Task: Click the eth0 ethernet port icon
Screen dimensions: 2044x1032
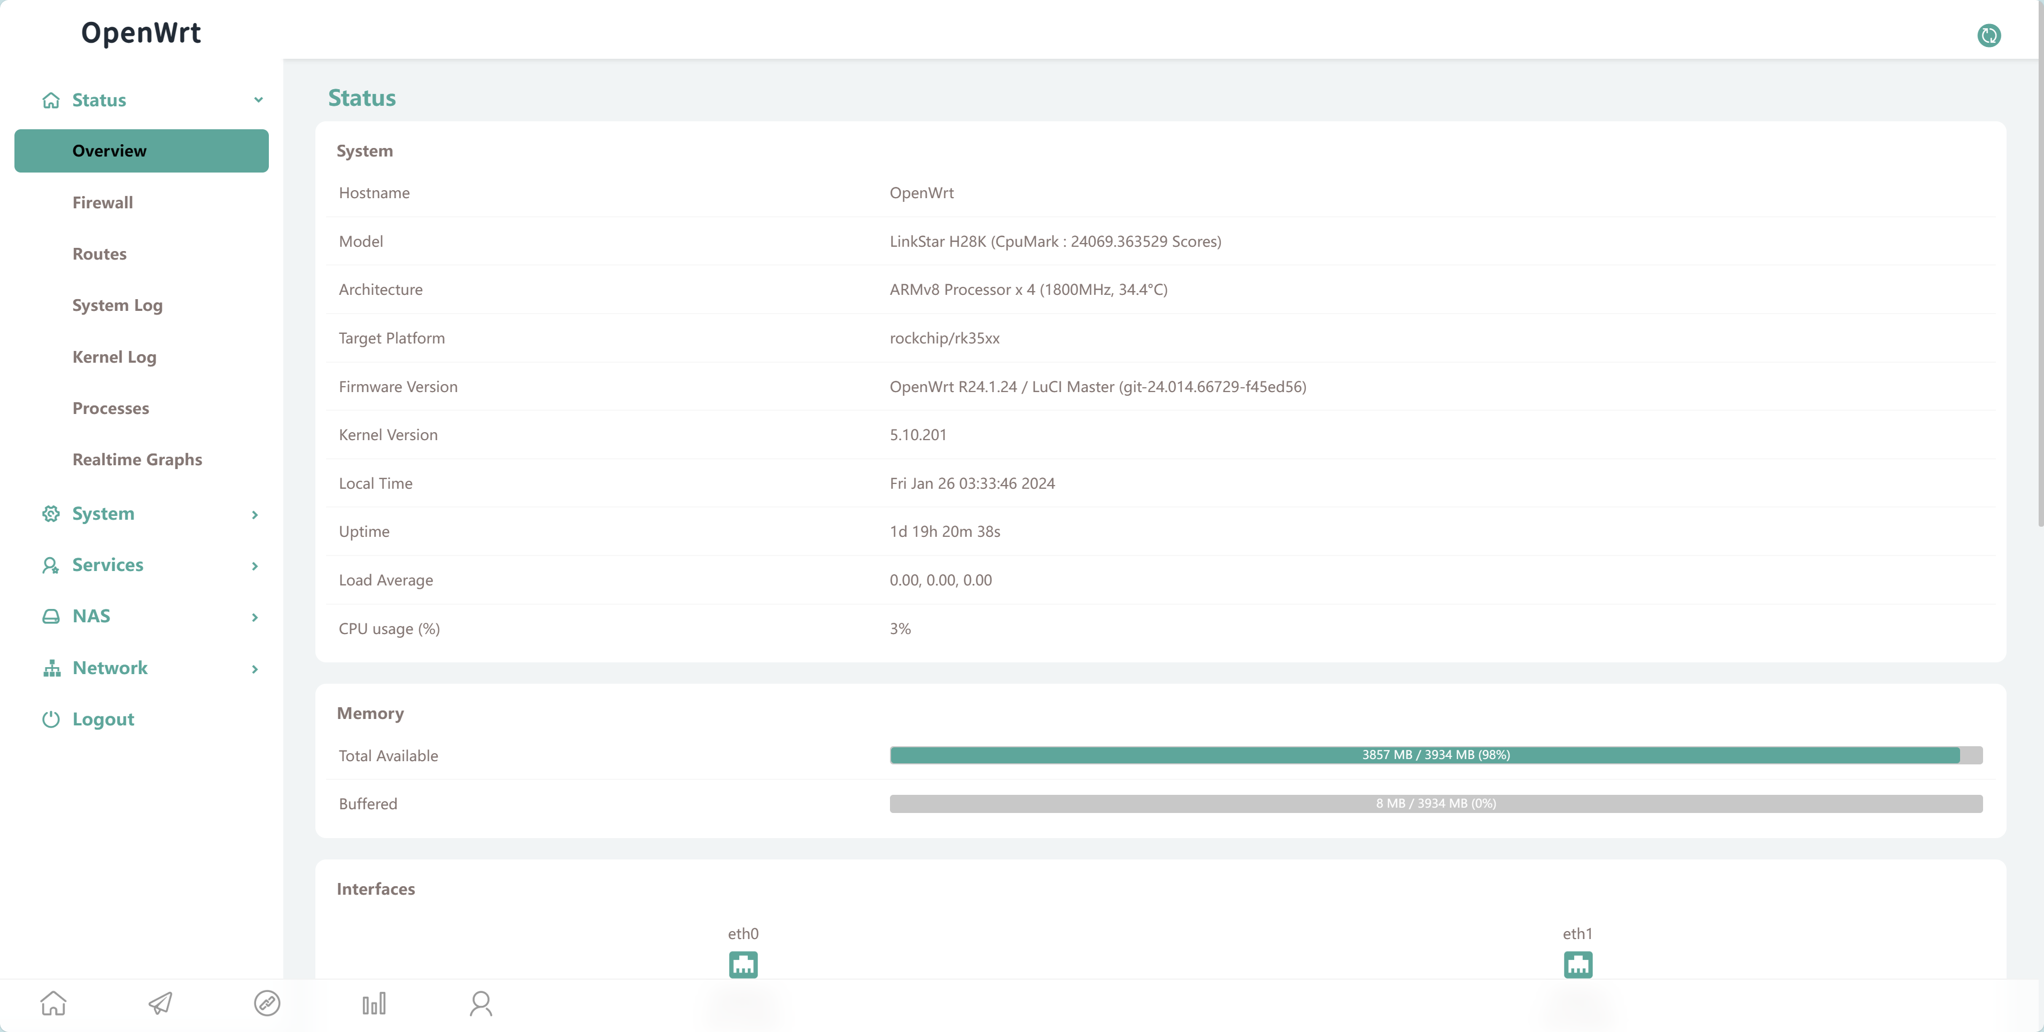Action: 744,965
